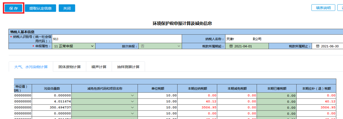Image resolution: width=343 pixels, height=119 pixels.
Task: Open 填表说明 instructions
Action: [x=323, y=8]
